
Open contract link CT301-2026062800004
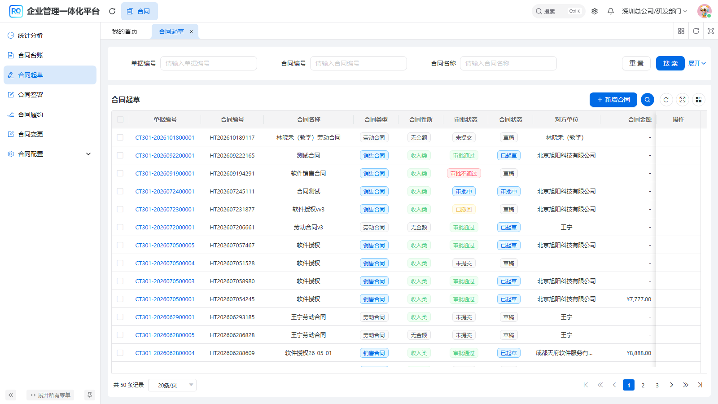click(165, 353)
